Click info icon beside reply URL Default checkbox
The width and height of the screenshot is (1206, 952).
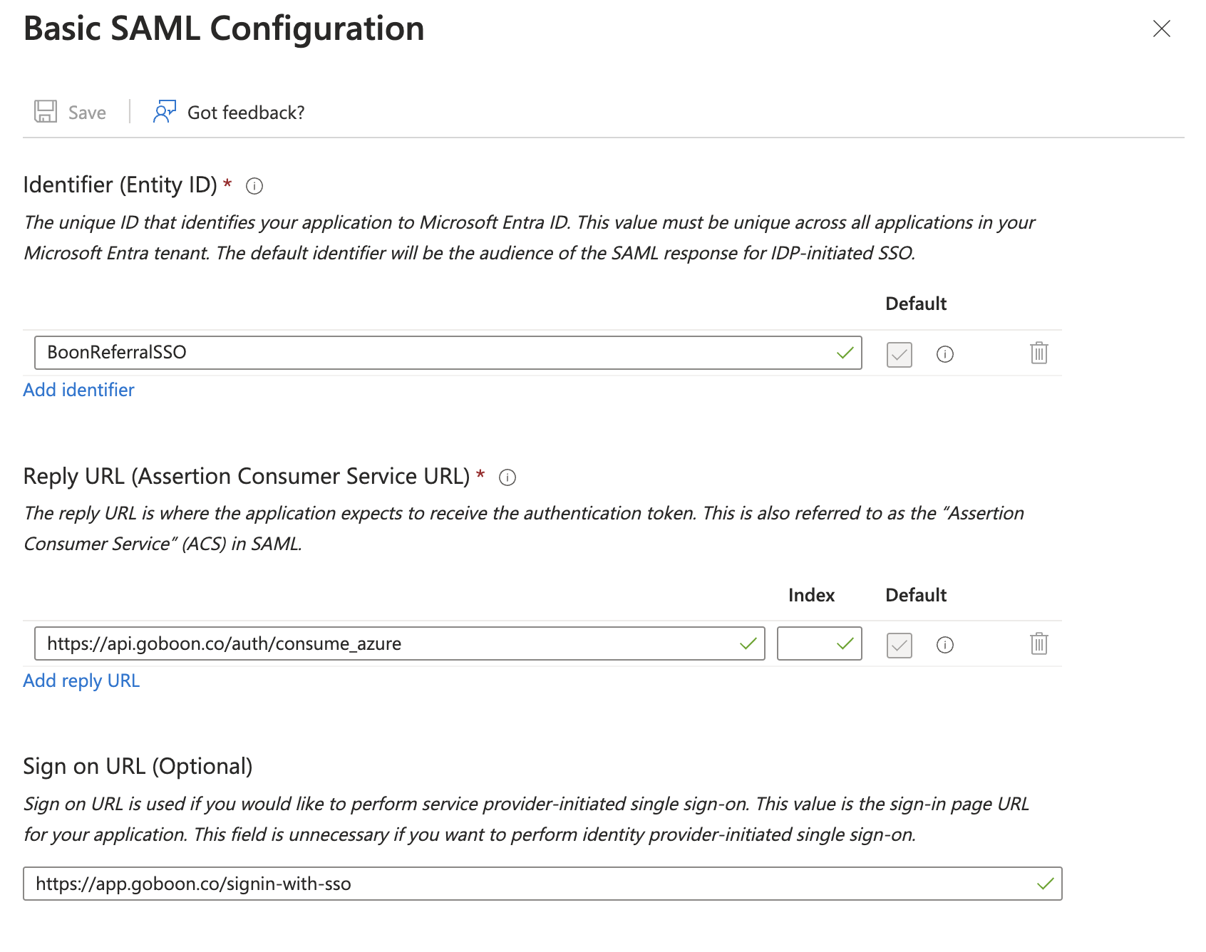(945, 645)
